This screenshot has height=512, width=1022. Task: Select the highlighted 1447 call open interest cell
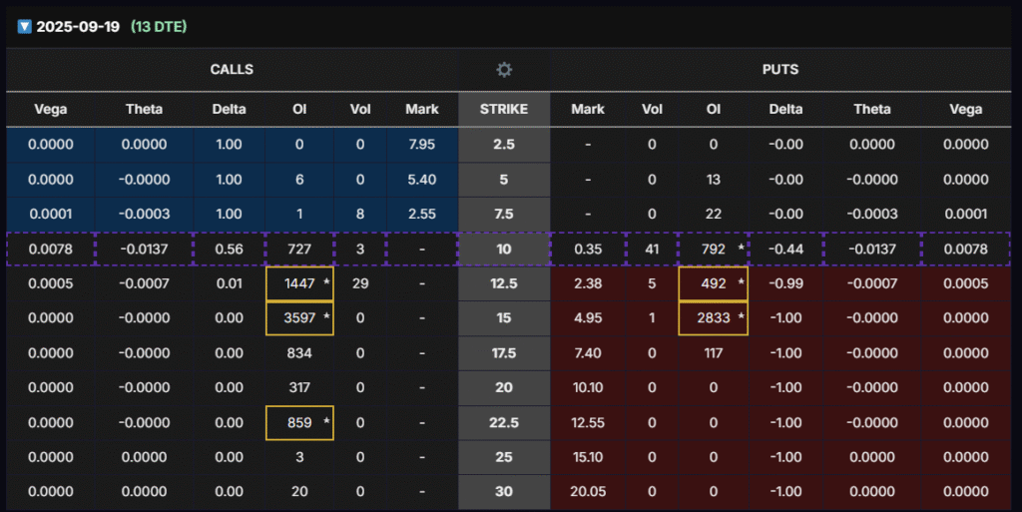[299, 283]
